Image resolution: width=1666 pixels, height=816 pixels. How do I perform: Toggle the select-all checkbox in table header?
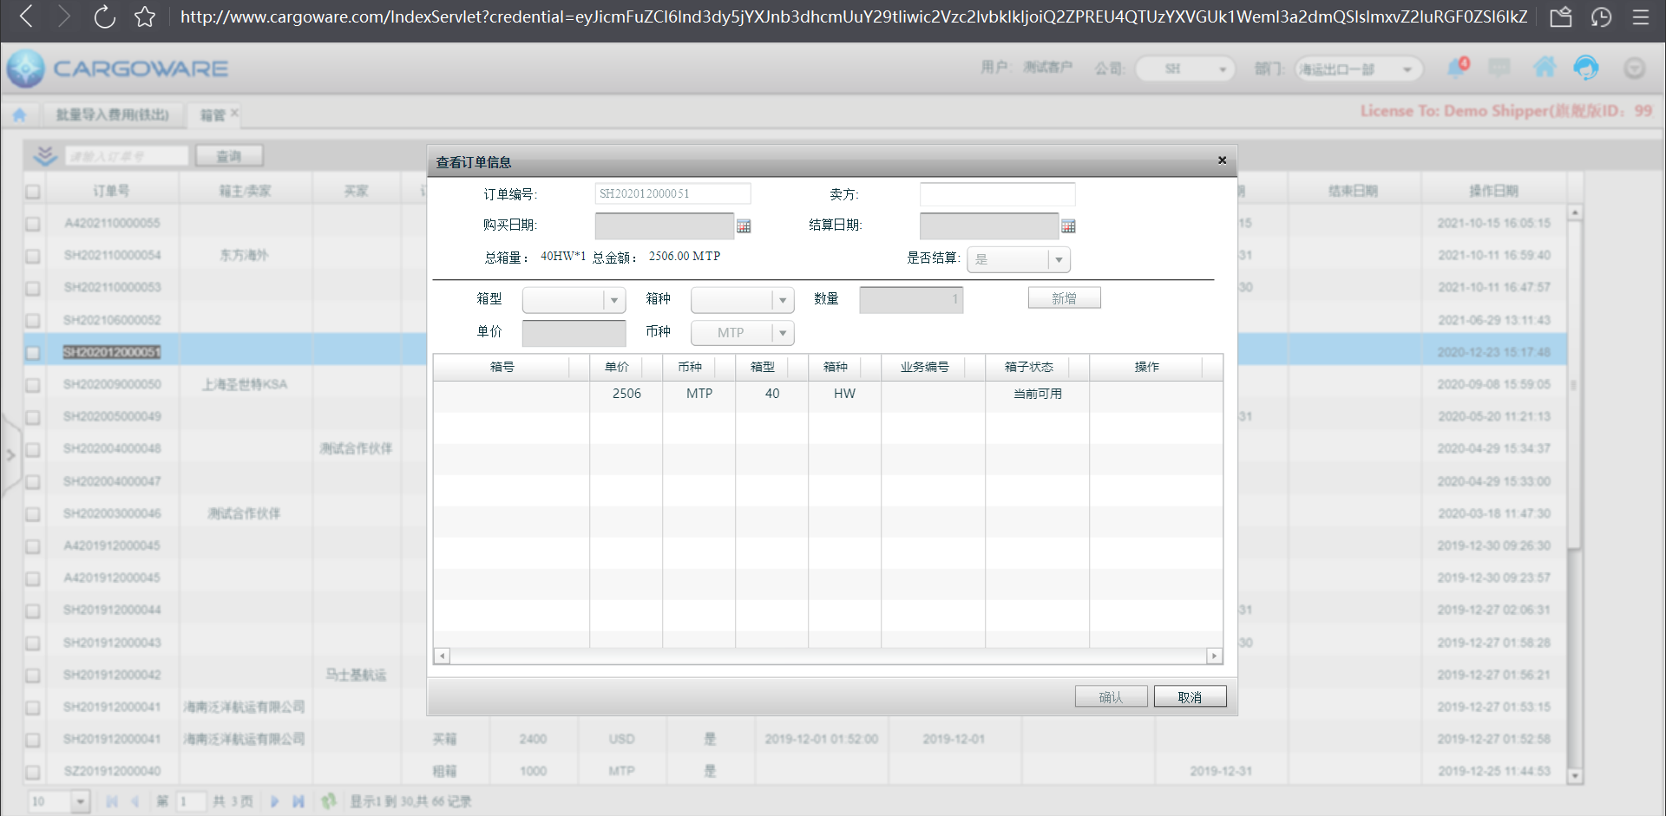coord(33,192)
